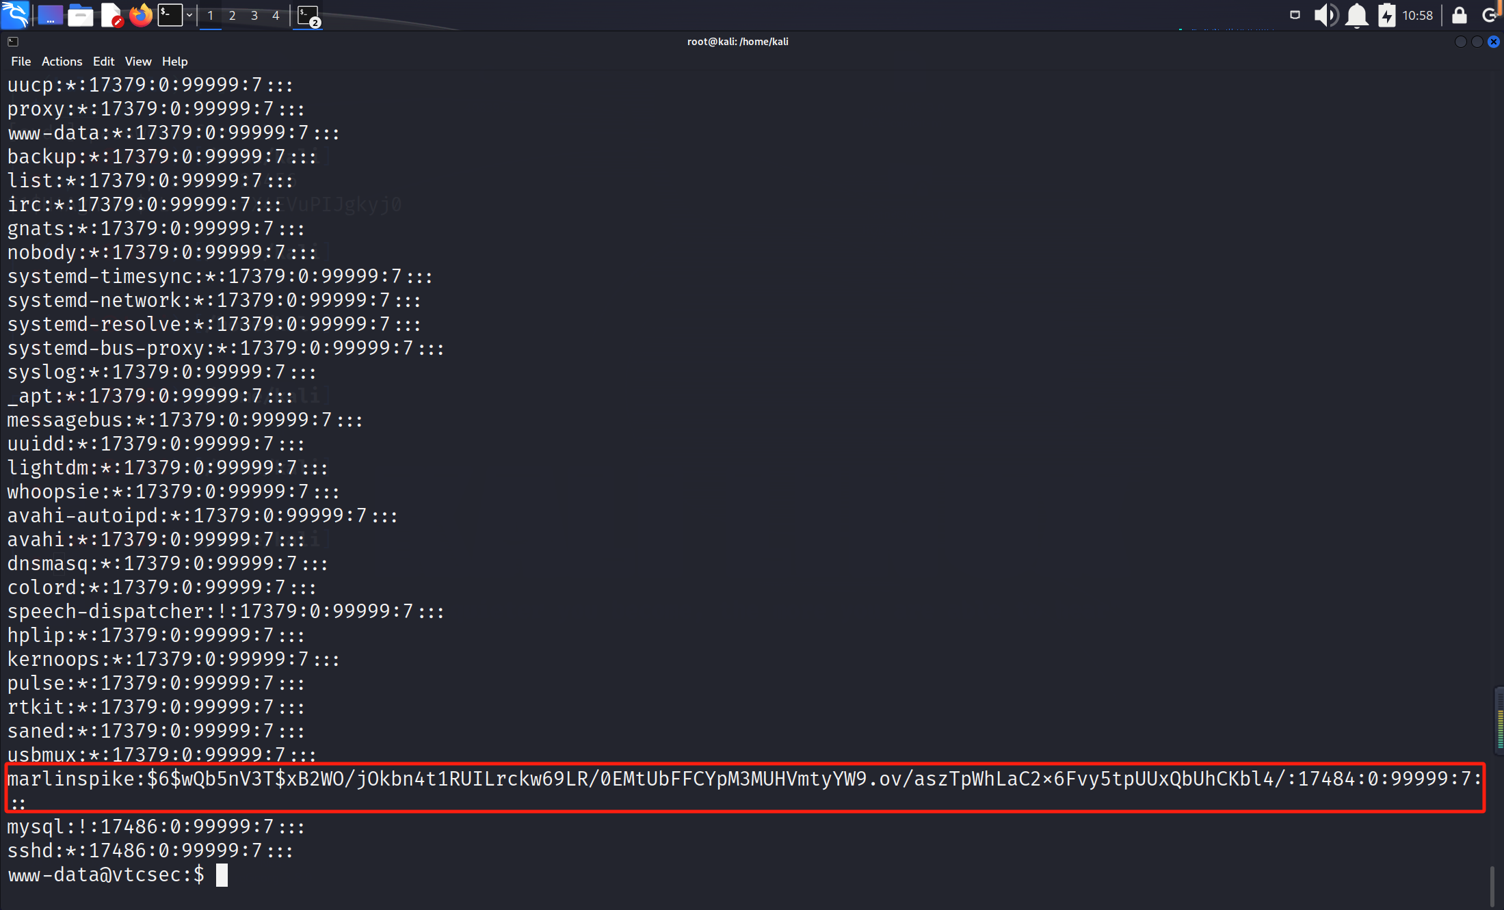Viewport: 1504px width, 910px height.
Task: Launch Firefox from the taskbar
Action: coord(141,14)
